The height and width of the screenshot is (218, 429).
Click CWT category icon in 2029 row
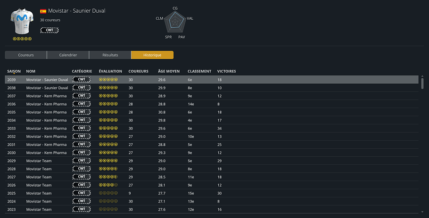[82, 161]
